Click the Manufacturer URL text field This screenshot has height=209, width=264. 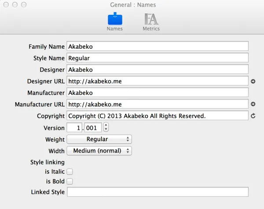[x=157, y=104]
